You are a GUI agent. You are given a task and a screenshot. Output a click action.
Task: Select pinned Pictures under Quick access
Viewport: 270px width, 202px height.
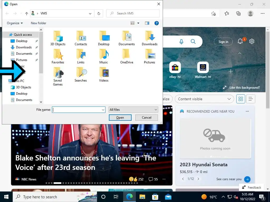pos(22,60)
